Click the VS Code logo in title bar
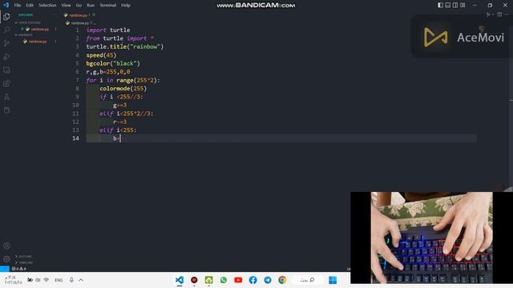Image resolution: width=513 pixels, height=288 pixels. (x=6, y=5)
